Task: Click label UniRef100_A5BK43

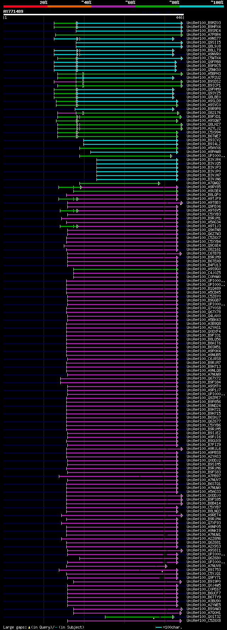Action: click(204, 320)
